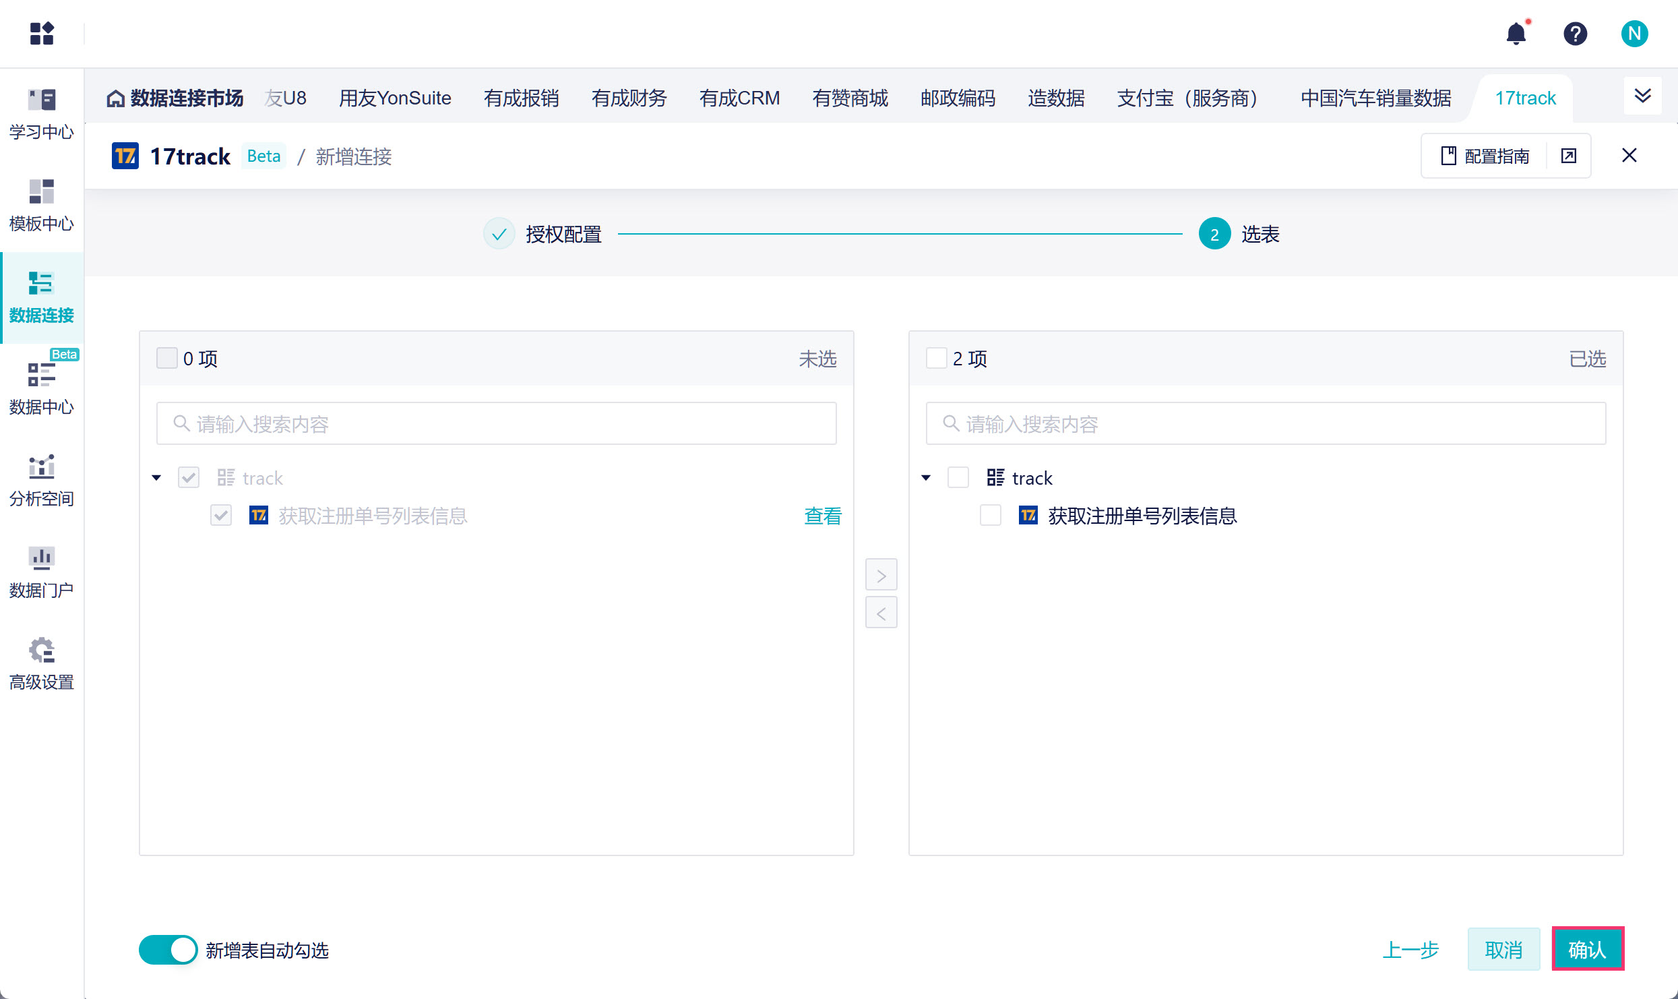Screen dimensions: 1678x999
Task: Open the app launcher grid icon
Action: click(x=42, y=33)
